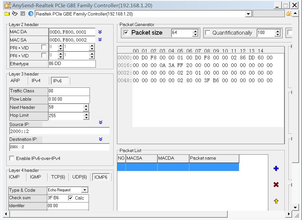
Task: Open the Type & Code Echo Request dropdown
Action: pyautogui.click(x=85, y=190)
